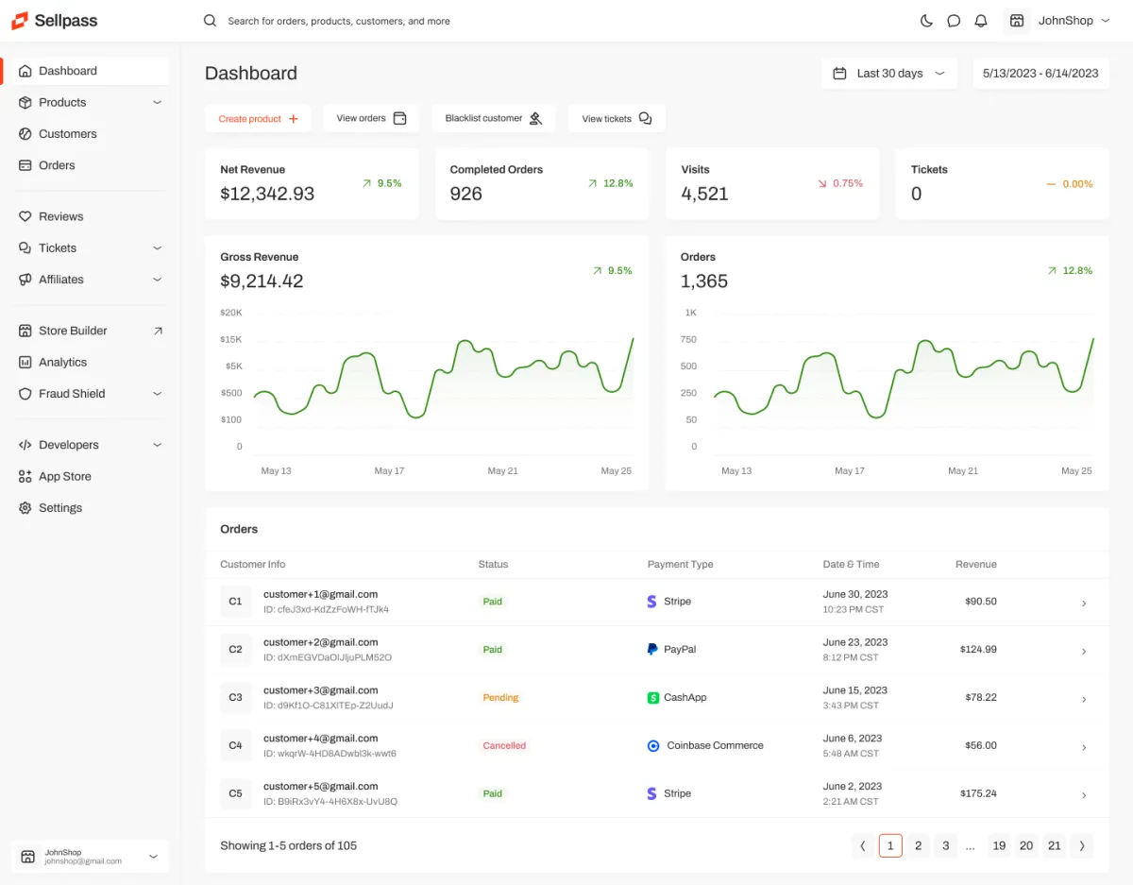Click the Blacklist customer button
The width and height of the screenshot is (1133, 885).
pyautogui.click(x=493, y=119)
